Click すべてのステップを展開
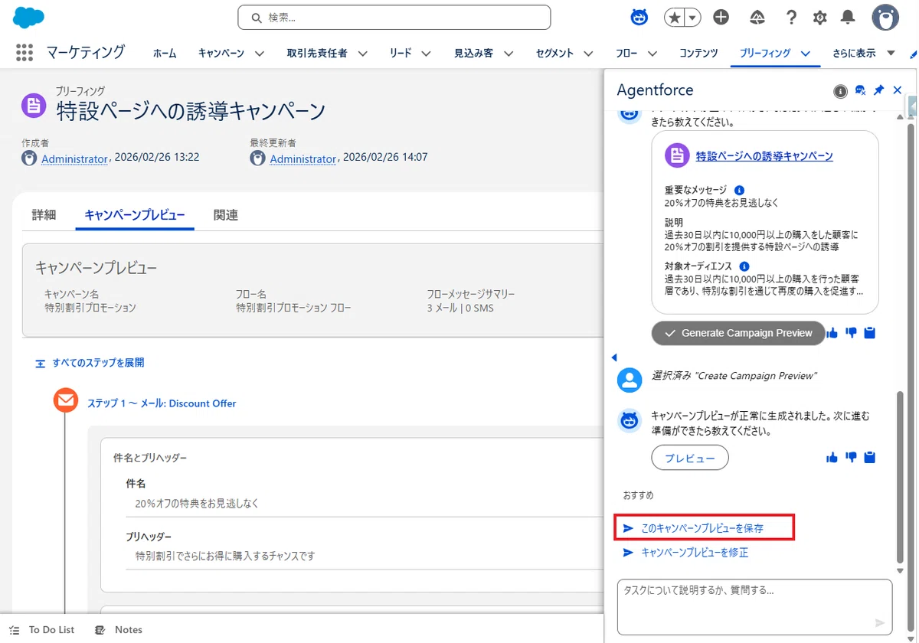Image resolution: width=919 pixels, height=643 pixels. 90,363
